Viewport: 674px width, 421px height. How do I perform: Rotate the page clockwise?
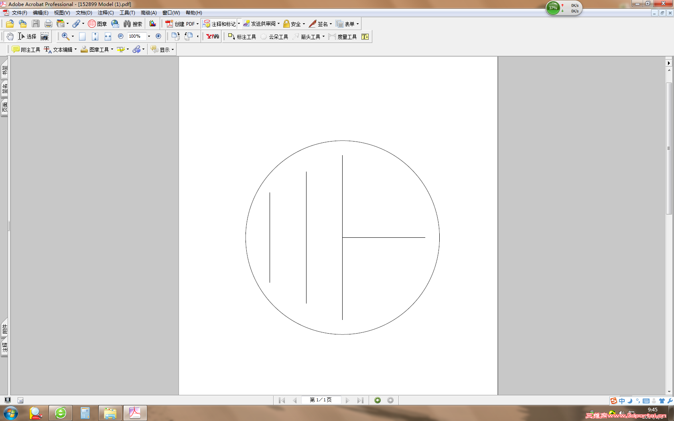[x=175, y=36]
